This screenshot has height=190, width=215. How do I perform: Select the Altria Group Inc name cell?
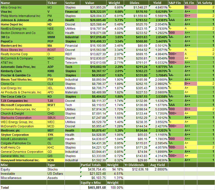pyautogui.click(x=23, y=7)
